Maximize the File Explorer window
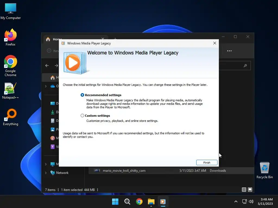The width and height of the screenshot is (278, 208). click(235, 37)
